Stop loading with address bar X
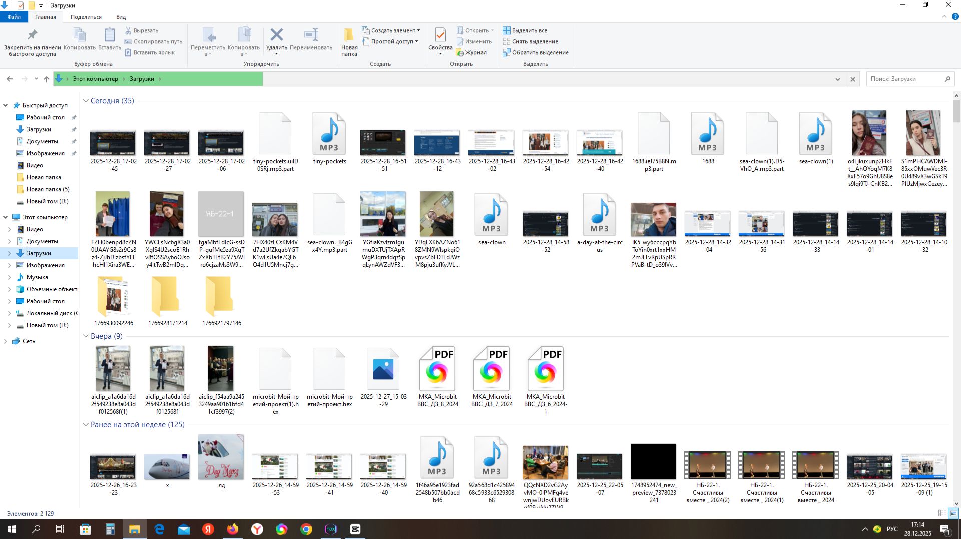 853,79
